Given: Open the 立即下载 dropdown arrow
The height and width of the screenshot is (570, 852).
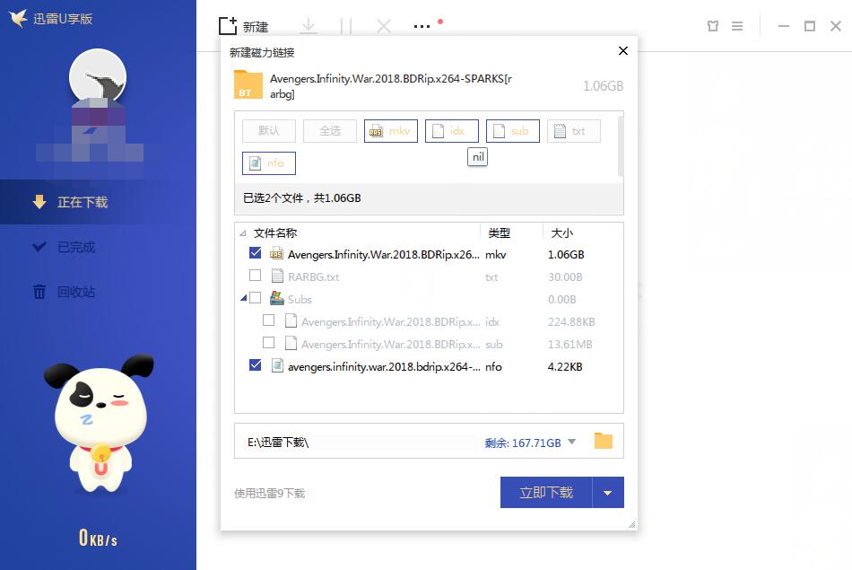Looking at the screenshot, I should pos(608,493).
